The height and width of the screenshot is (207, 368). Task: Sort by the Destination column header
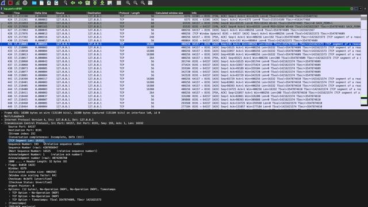tap(102, 13)
